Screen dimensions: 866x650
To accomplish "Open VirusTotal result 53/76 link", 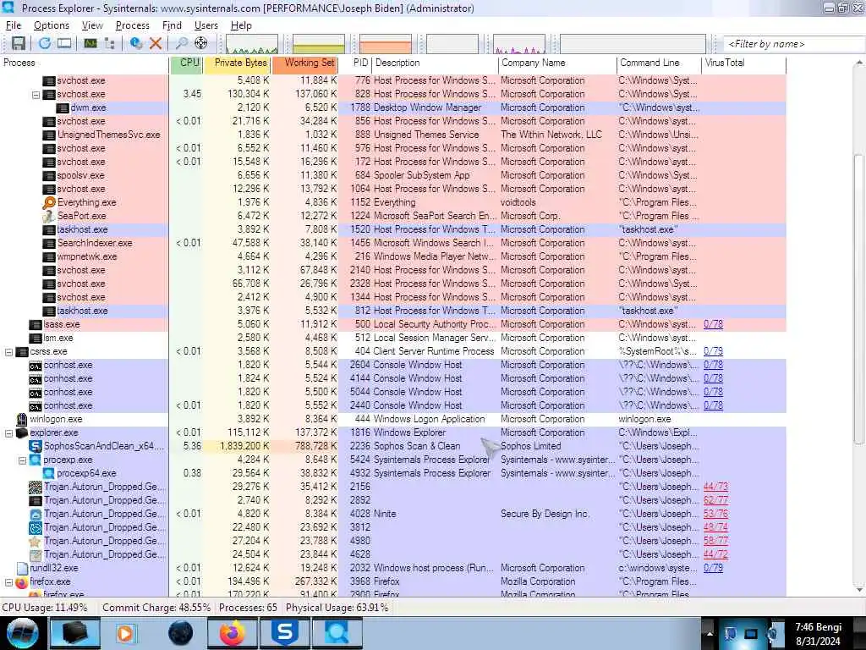I will 715,514.
